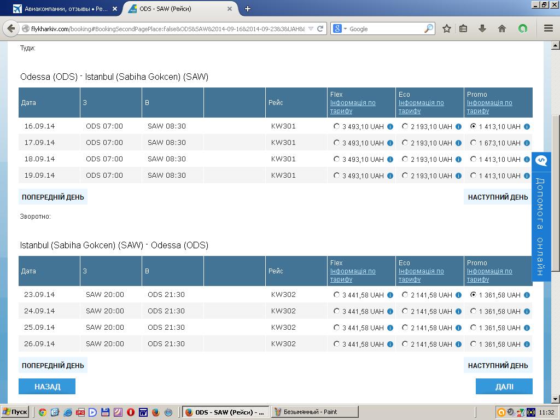Expand the URL history dropdown arrow
Screen dimensions: 560x420
[x=311, y=28]
